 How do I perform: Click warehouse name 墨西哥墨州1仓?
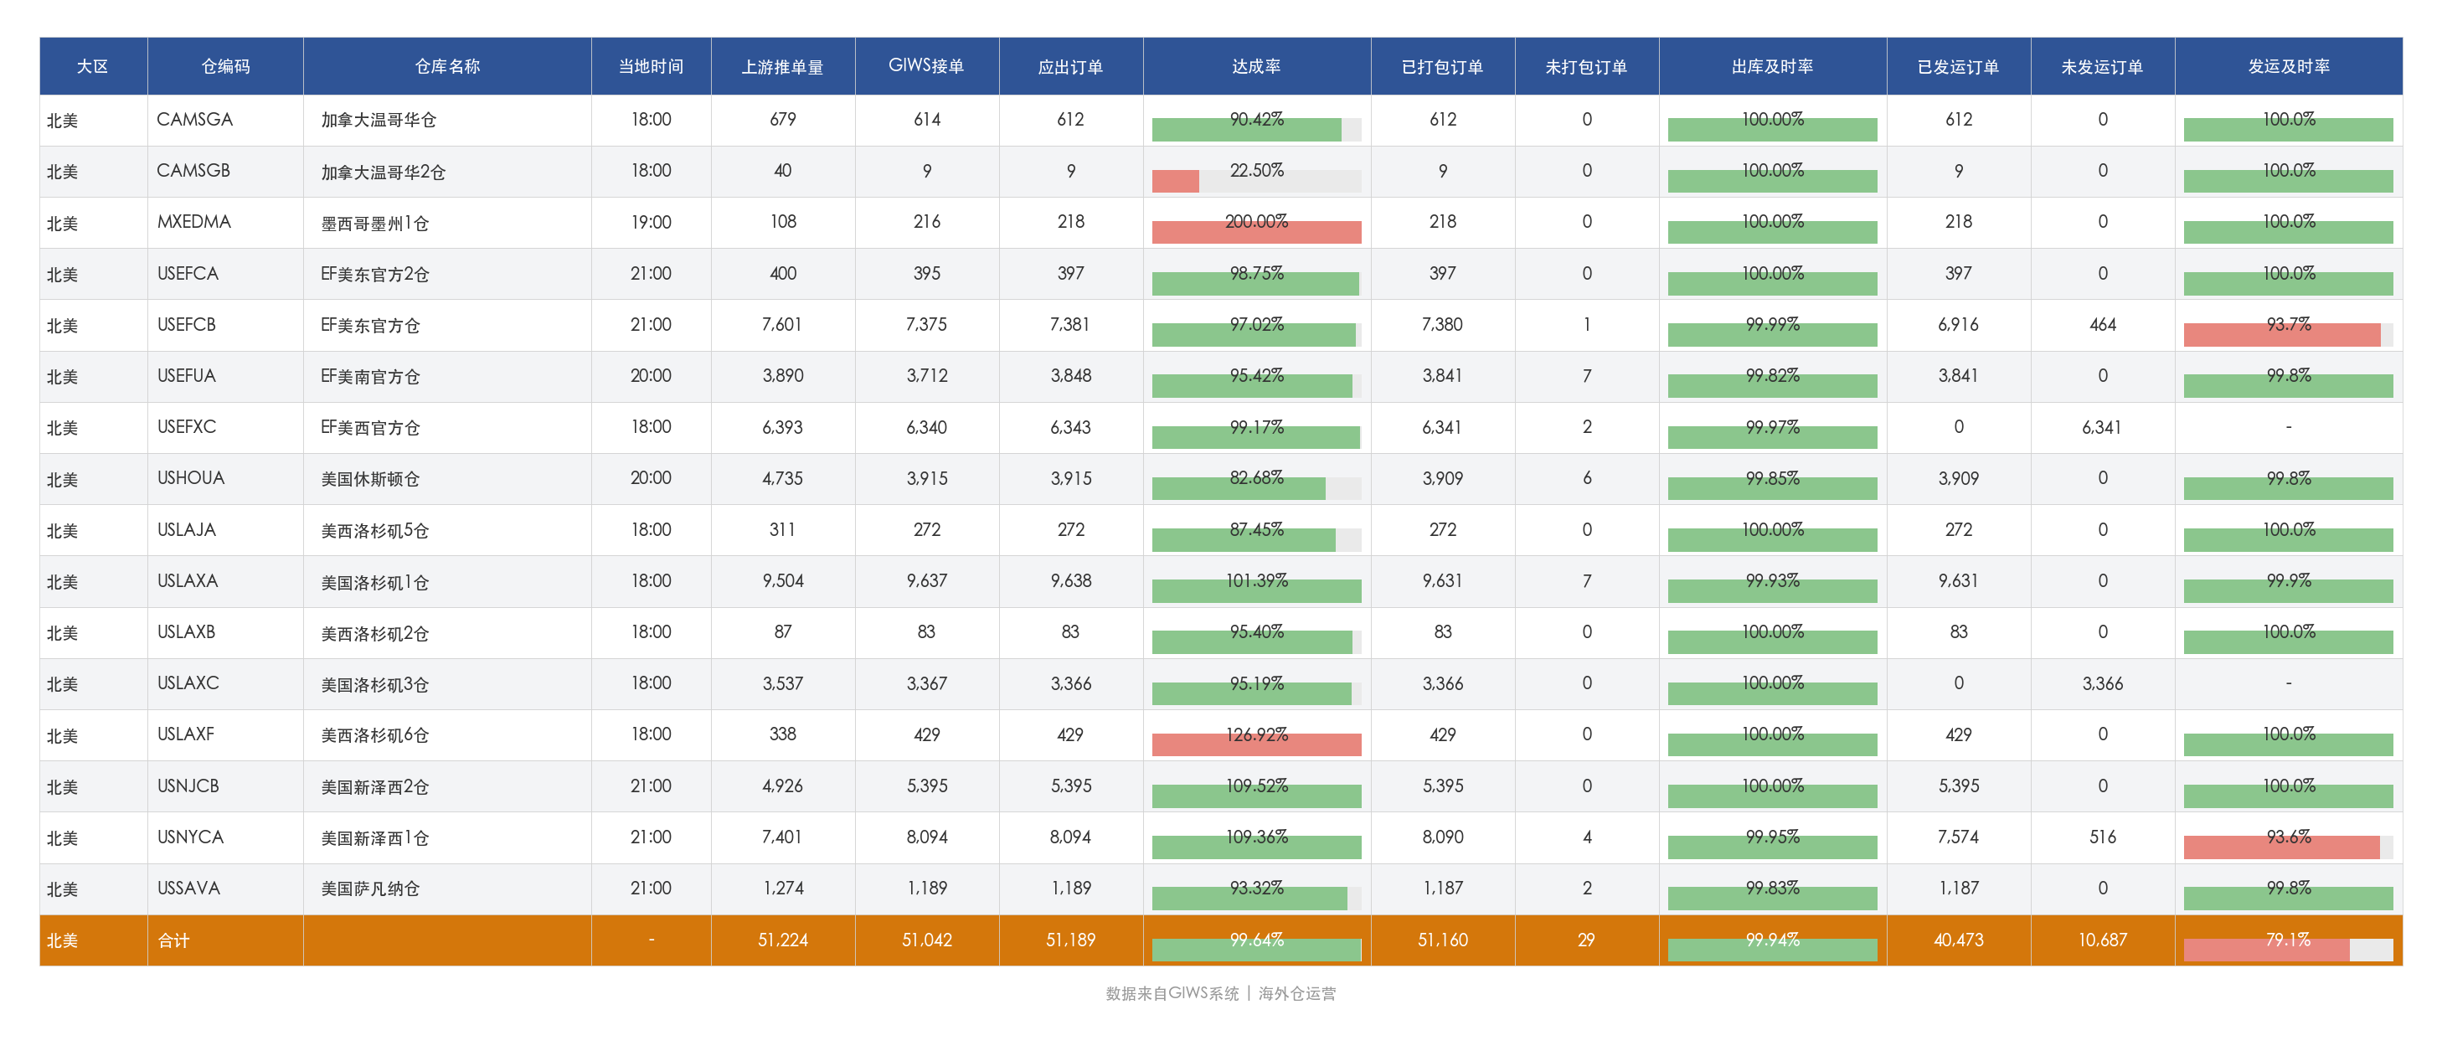(374, 223)
